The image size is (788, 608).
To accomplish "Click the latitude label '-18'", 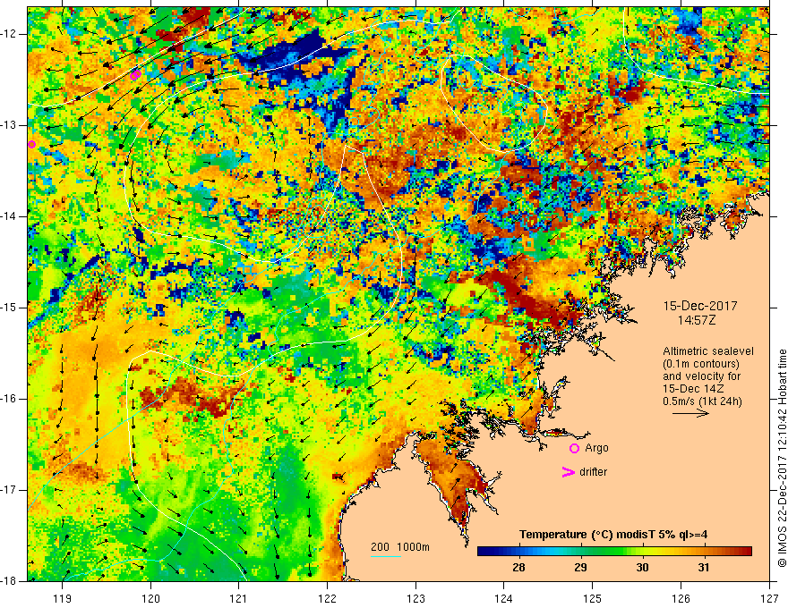I will [9, 581].
